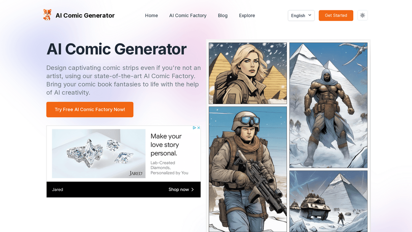Viewport: 412px width, 232px height.
Task: Click the Get Started button
Action: (x=336, y=16)
